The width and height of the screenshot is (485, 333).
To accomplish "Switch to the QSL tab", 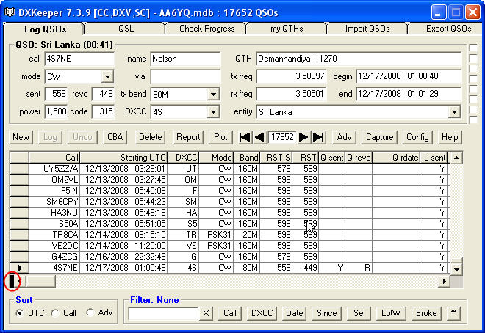I will point(126,29).
